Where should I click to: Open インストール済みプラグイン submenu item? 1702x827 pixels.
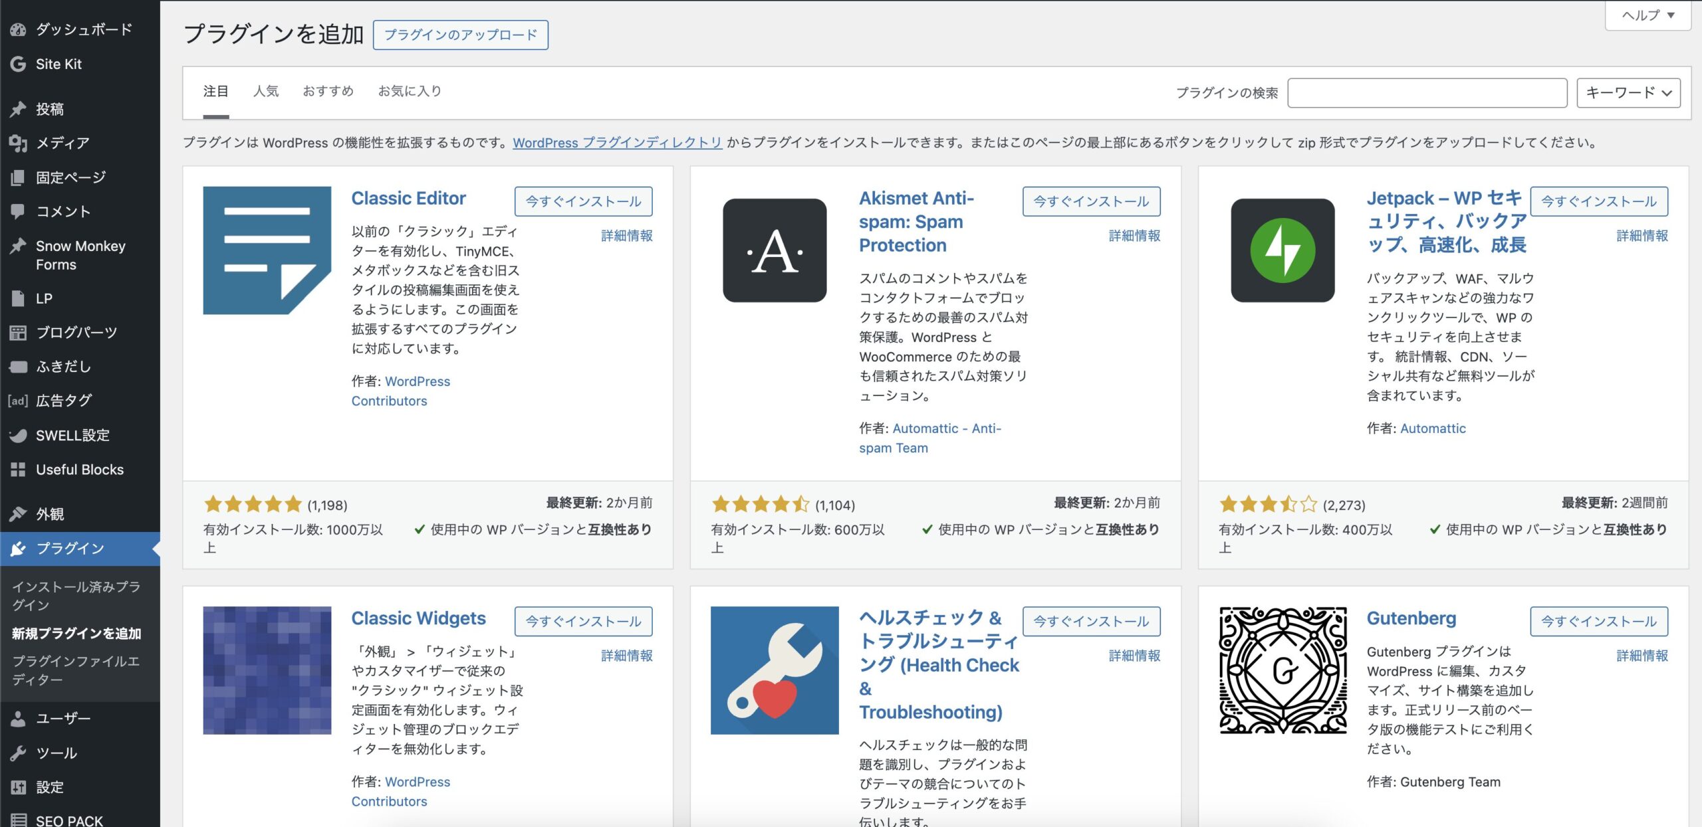(76, 596)
